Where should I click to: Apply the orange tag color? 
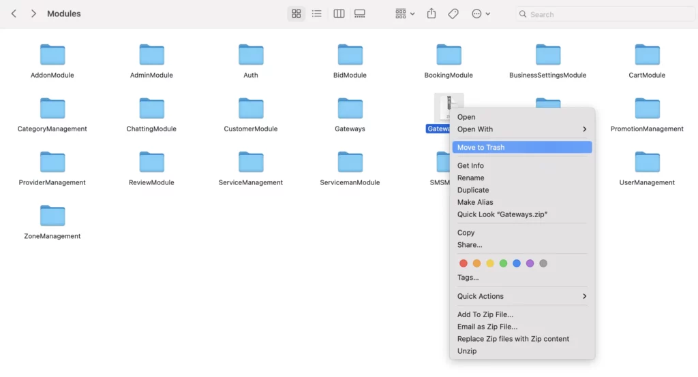point(476,263)
